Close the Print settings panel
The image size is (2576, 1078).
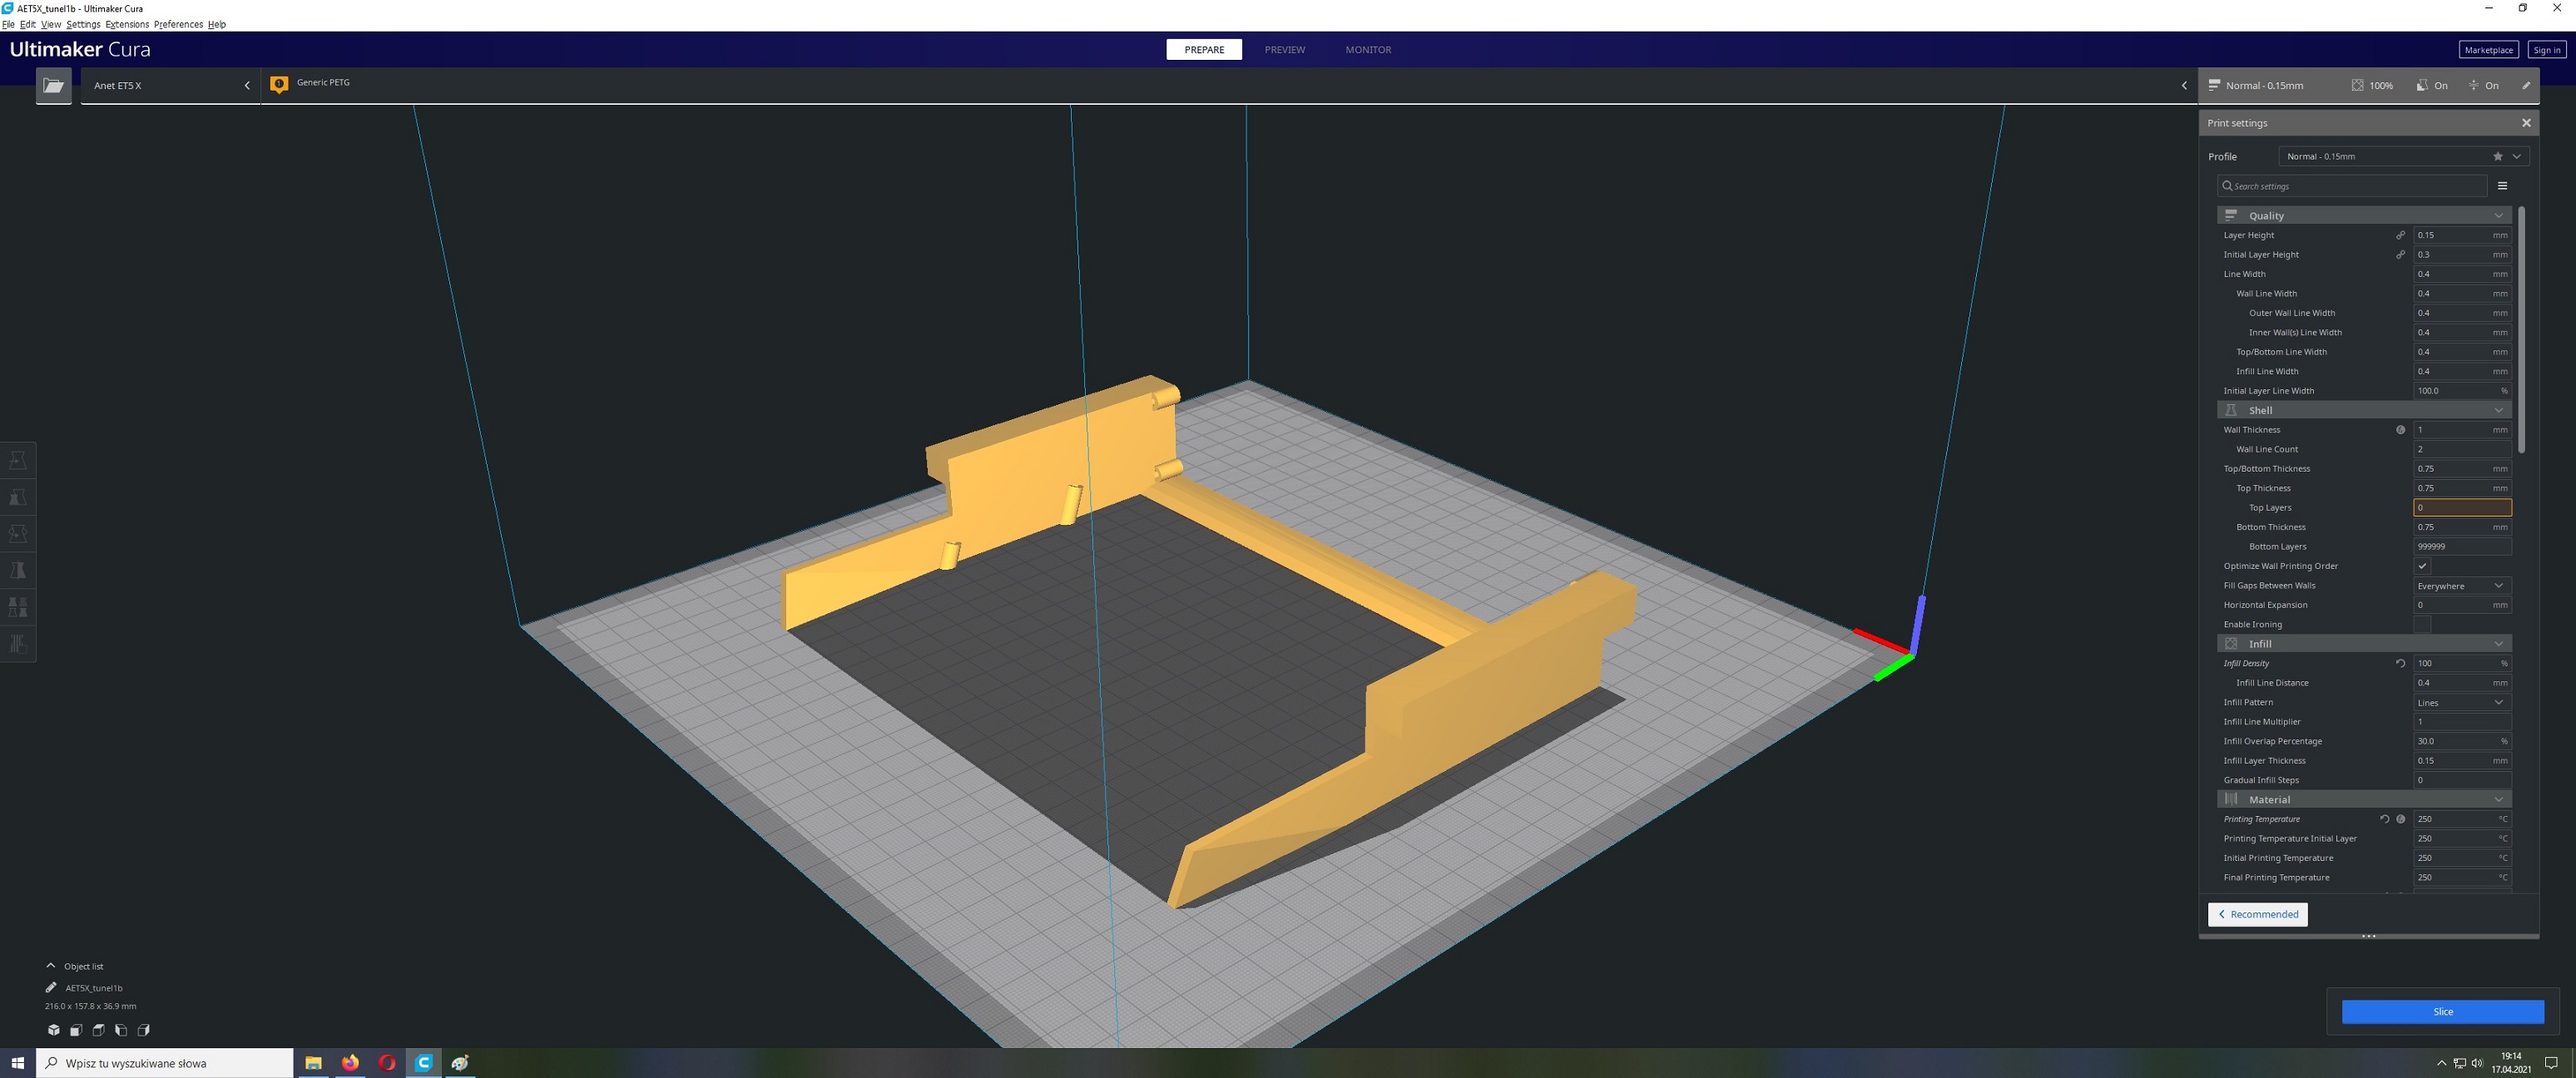[2526, 123]
